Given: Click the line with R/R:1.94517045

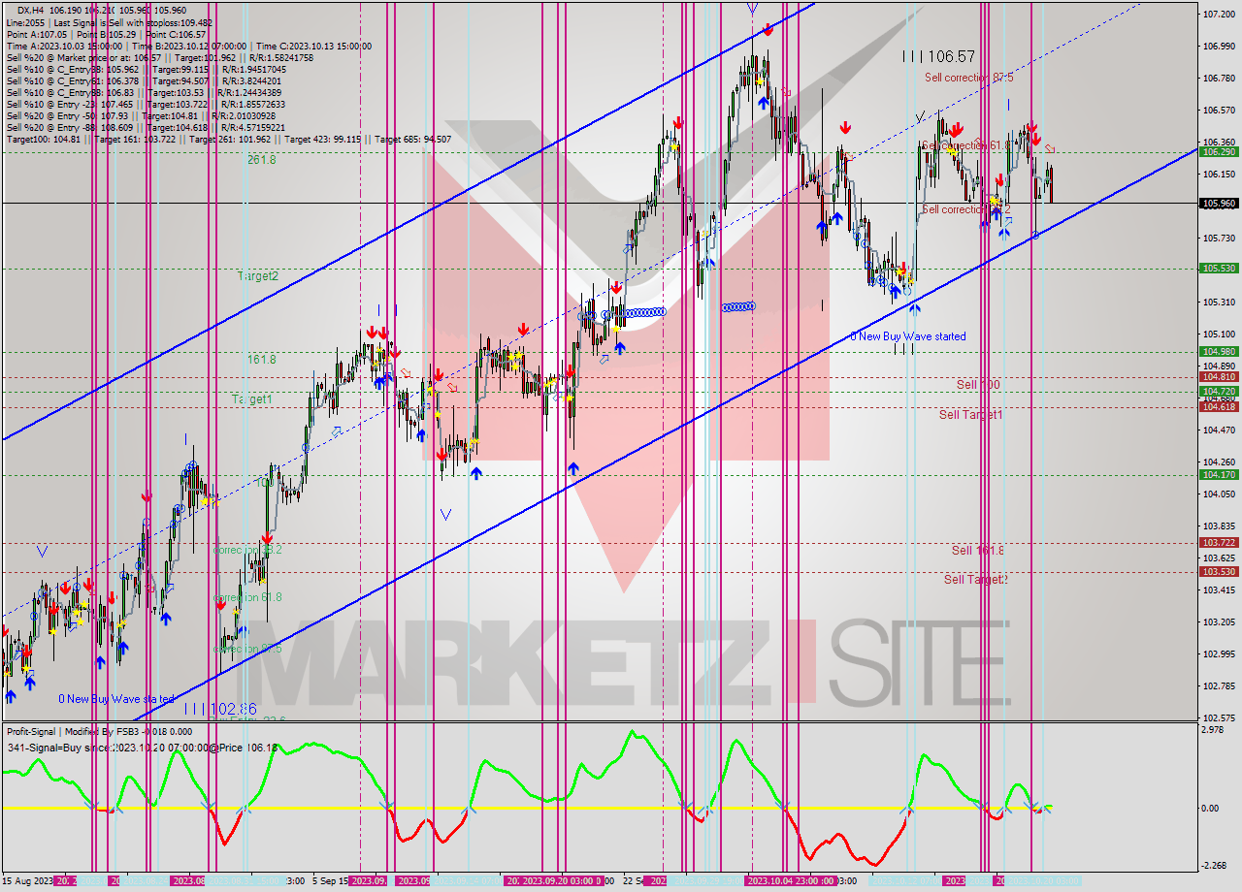Looking at the screenshot, I should [146, 70].
